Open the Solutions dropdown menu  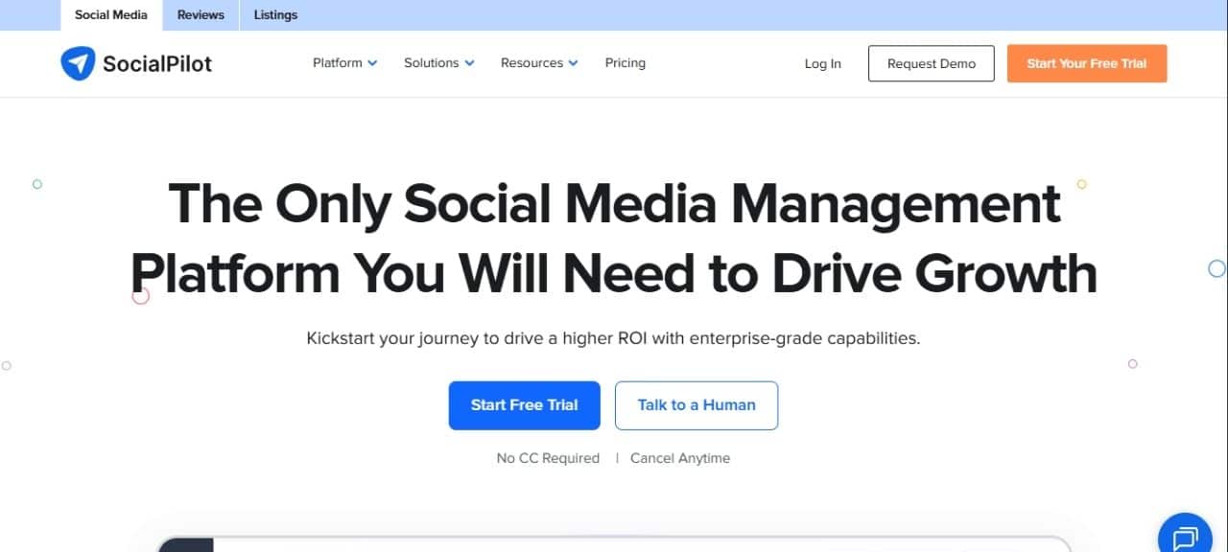[x=431, y=62]
